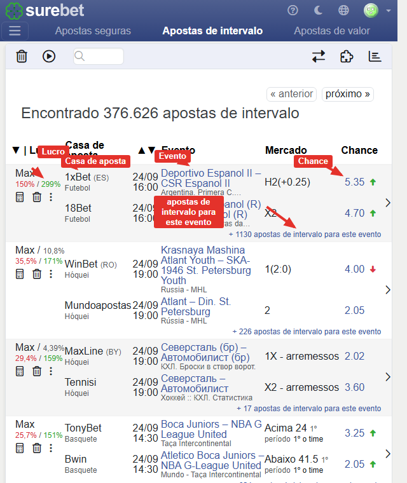The image size is (407, 483).
Task: Open Atlant – Din. St. Petersburg link
Action: pos(196,306)
